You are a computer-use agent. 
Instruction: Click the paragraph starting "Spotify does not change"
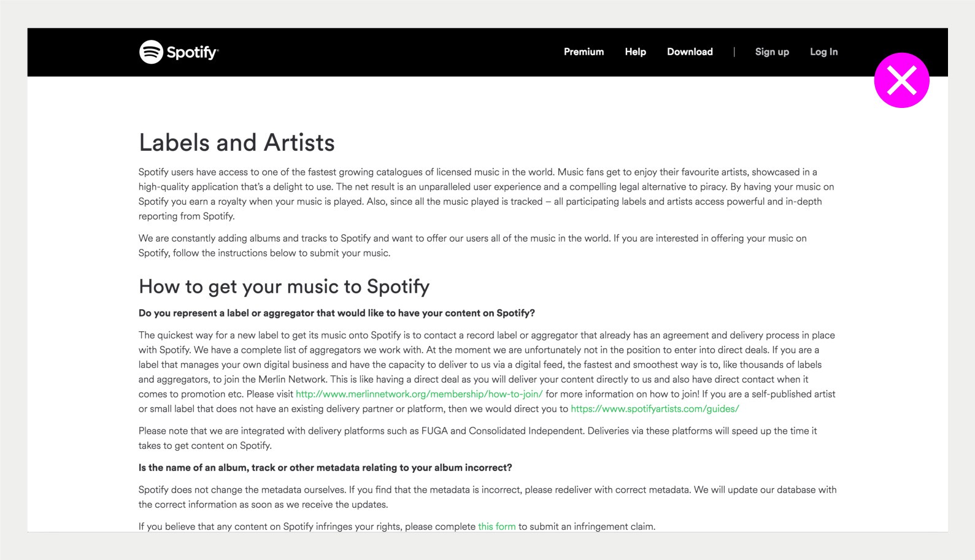coord(487,497)
